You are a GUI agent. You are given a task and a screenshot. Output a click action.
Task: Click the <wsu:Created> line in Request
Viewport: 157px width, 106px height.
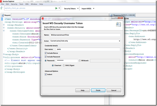(26, 43)
